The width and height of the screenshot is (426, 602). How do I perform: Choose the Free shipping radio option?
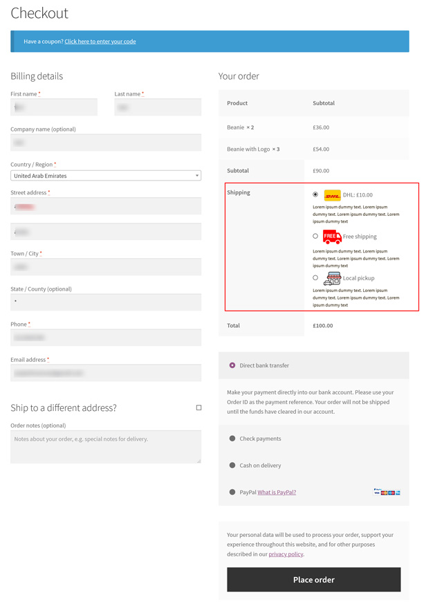tap(315, 236)
